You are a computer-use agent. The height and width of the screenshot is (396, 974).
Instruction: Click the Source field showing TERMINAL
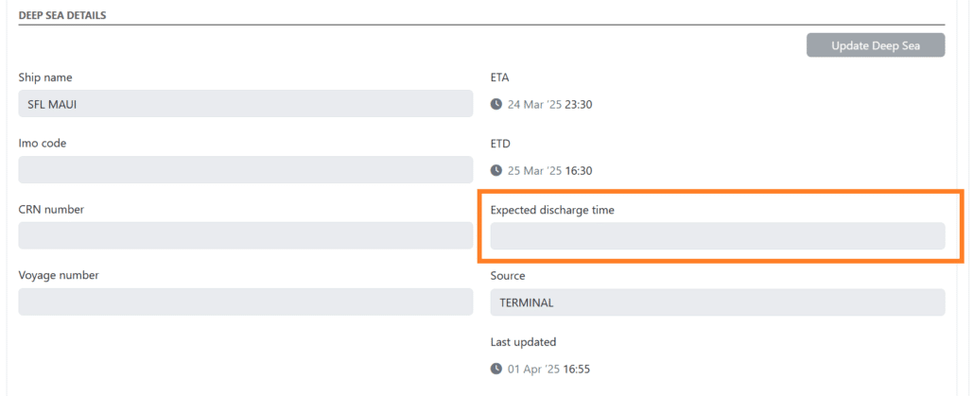pyautogui.click(x=717, y=302)
